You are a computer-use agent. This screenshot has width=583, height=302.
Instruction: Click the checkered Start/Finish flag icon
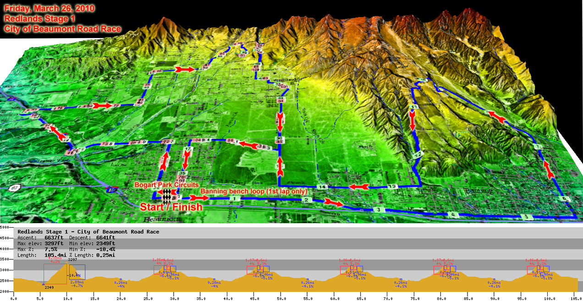pos(166,195)
